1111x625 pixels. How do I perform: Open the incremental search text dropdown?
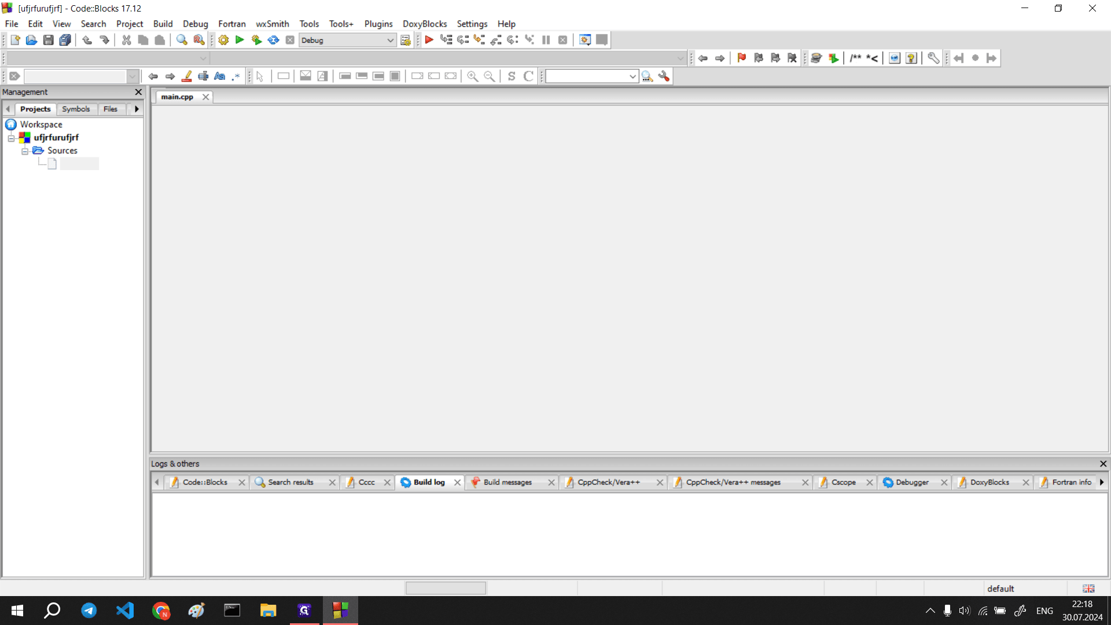(133, 76)
